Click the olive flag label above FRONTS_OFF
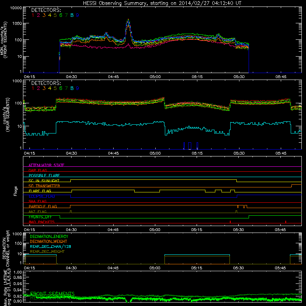Image resolution: width=306 pixels, height=306 pixels. pyautogui.click(x=37, y=212)
